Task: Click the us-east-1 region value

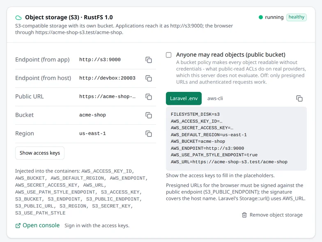Action: [x=93, y=134]
